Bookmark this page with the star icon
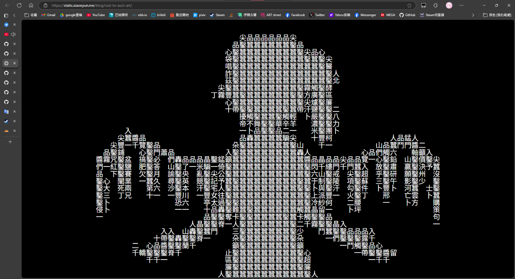The height and width of the screenshot is (279, 515). (x=409, y=5)
